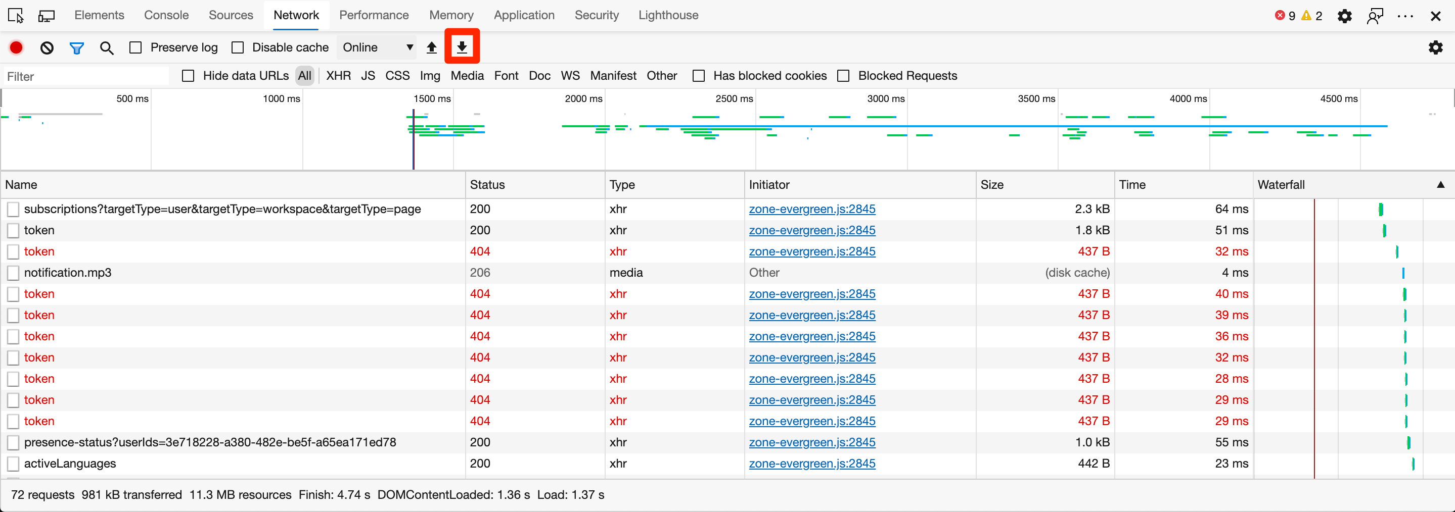Select the inspect element tool
The image size is (1455, 512).
[15, 15]
